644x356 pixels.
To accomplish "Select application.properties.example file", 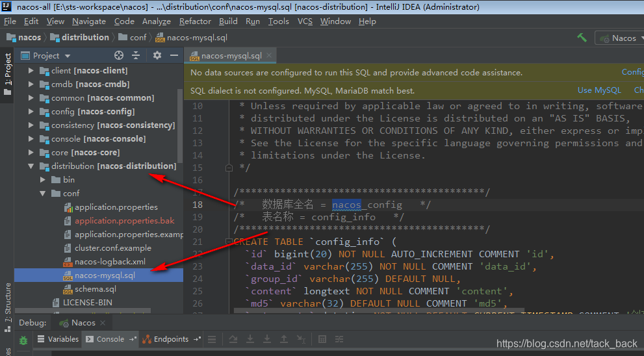I will coord(123,235).
